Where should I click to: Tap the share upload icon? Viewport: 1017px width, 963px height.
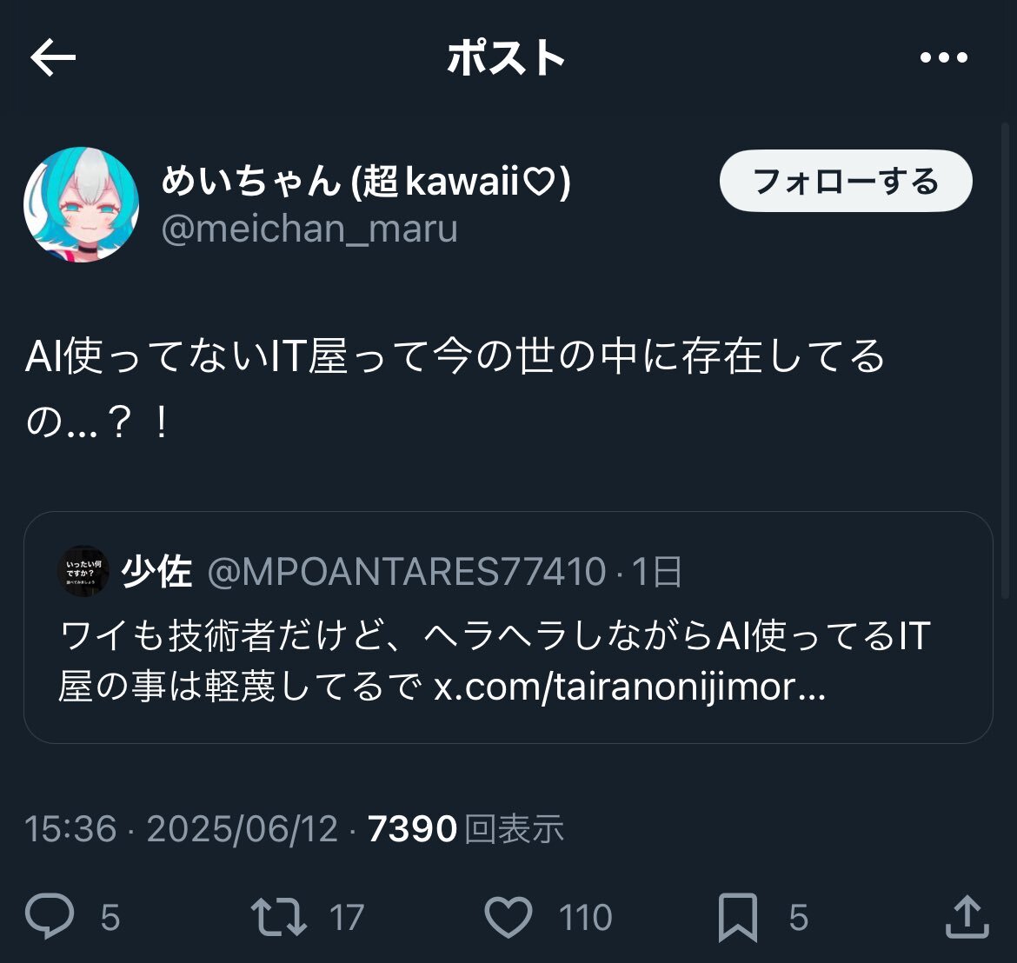tap(967, 916)
